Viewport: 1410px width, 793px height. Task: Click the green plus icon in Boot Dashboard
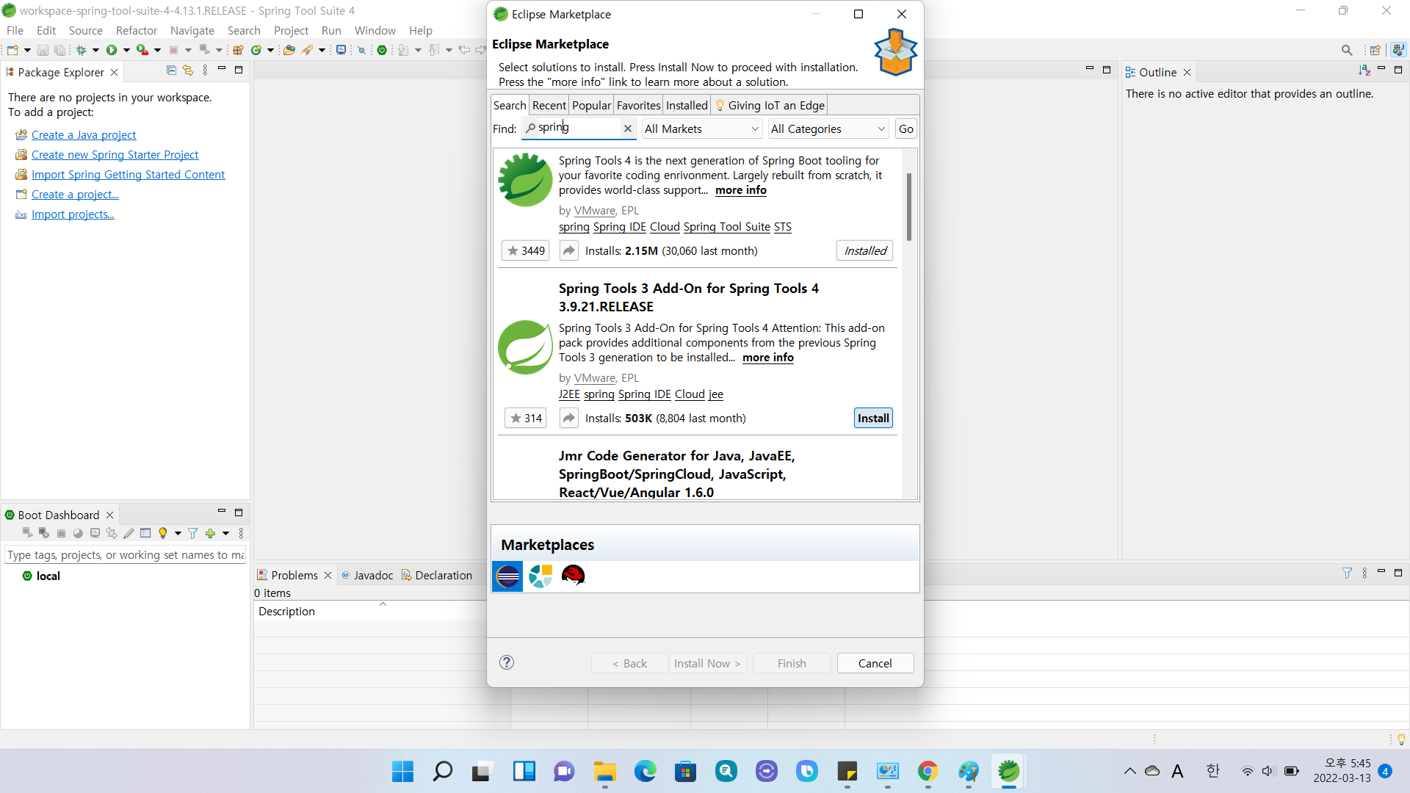pos(210,534)
